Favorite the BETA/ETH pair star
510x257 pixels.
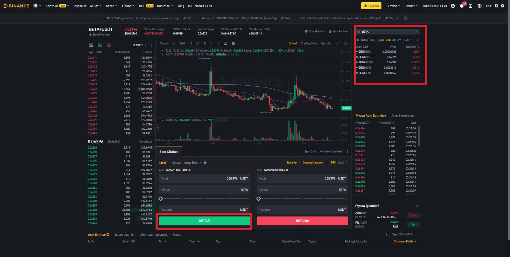pyautogui.click(x=357, y=73)
